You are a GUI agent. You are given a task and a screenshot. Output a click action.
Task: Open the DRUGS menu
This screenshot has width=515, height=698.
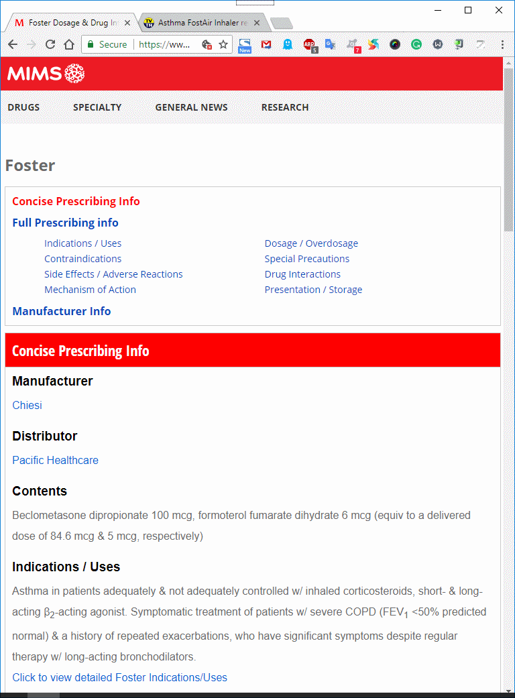[23, 107]
